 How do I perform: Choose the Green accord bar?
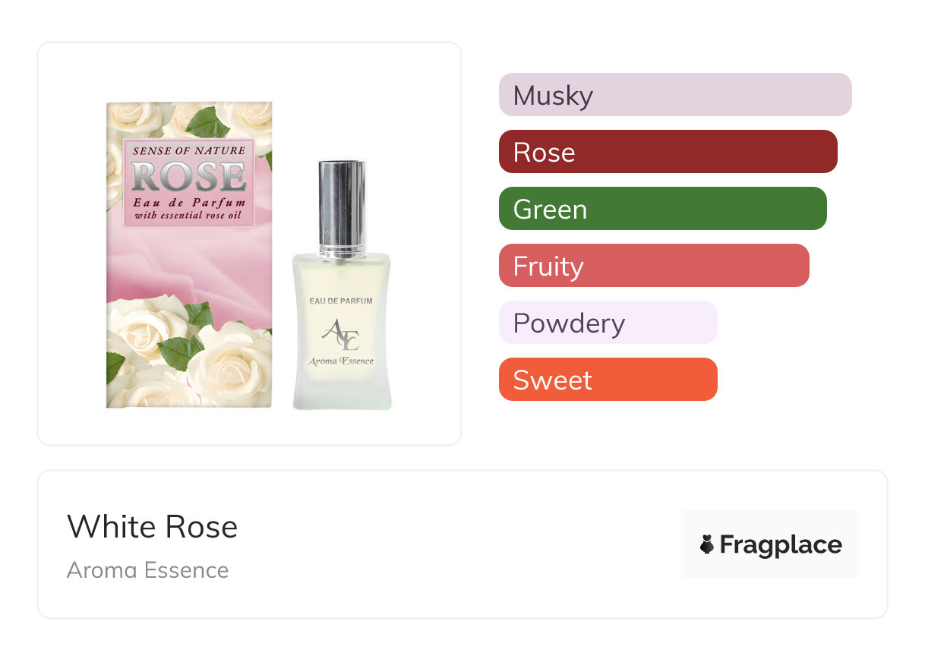[662, 209]
